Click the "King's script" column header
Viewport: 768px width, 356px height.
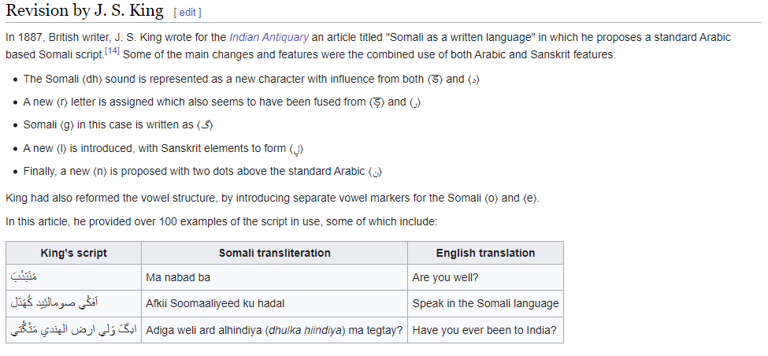click(x=73, y=253)
